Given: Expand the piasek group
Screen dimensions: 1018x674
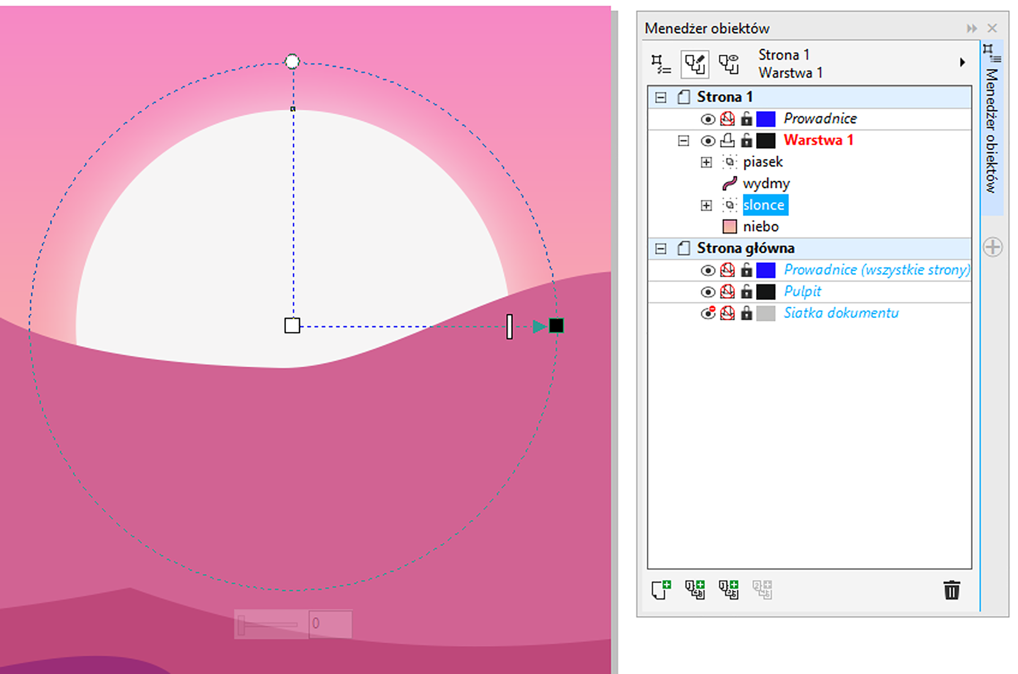Looking at the screenshot, I should [706, 162].
